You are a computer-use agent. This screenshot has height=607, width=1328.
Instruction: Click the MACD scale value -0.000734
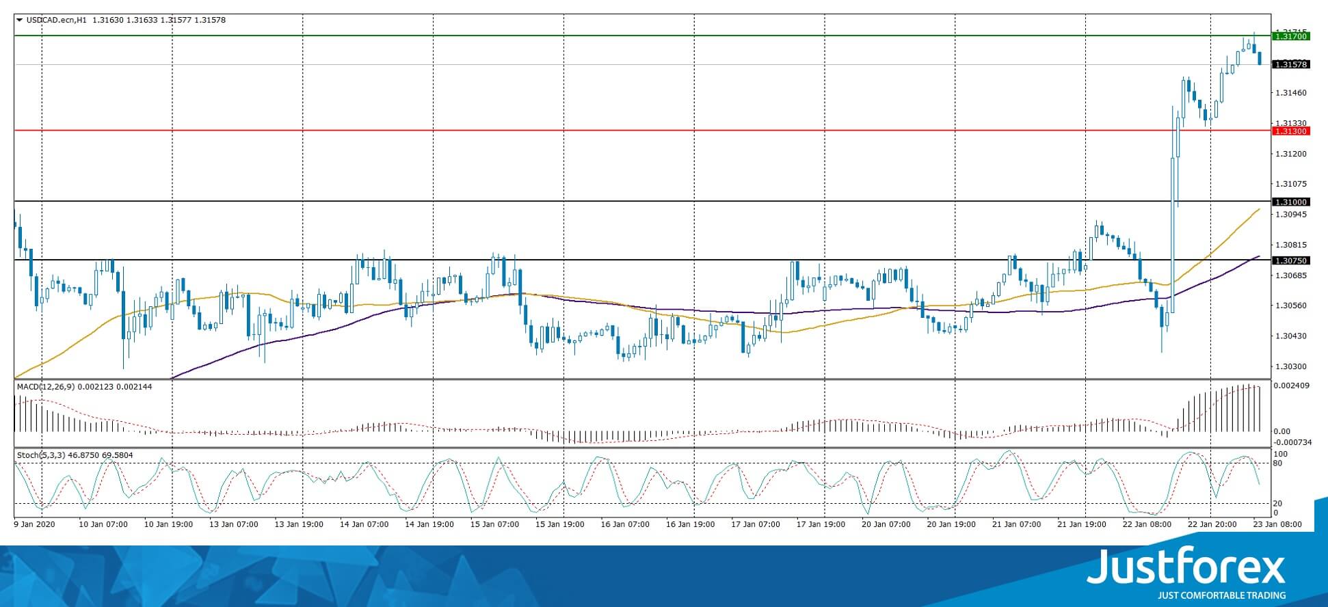pos(1293,442)
